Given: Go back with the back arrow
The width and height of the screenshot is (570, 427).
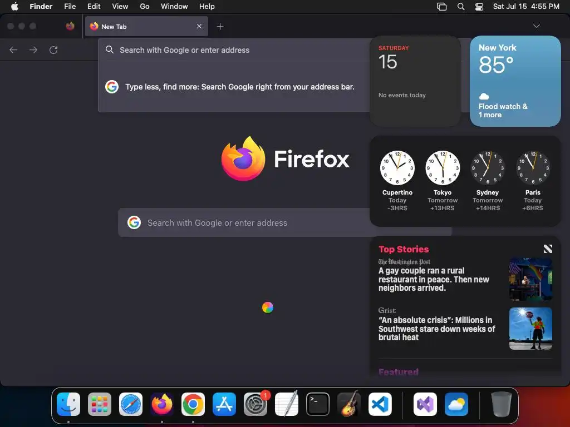Looking at the screenshot, I should (13, 49).
